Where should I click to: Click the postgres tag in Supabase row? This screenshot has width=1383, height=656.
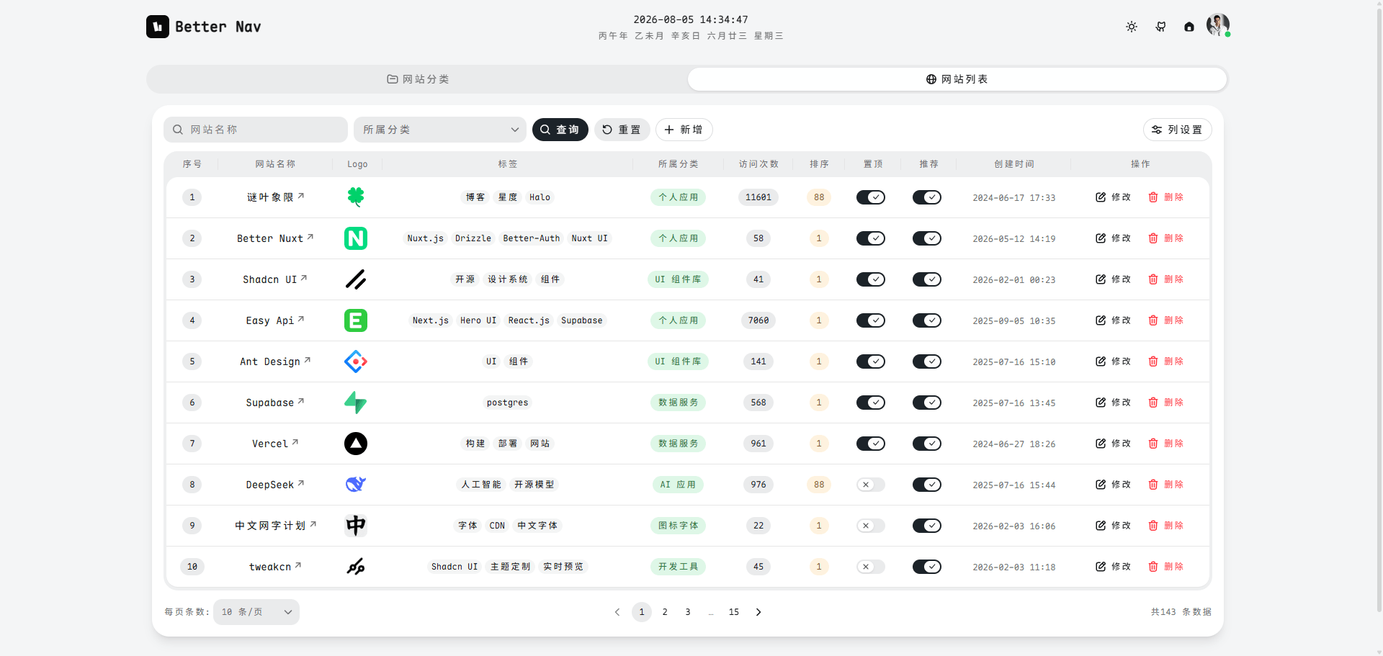pyautogui.click(x=508, y=403)
